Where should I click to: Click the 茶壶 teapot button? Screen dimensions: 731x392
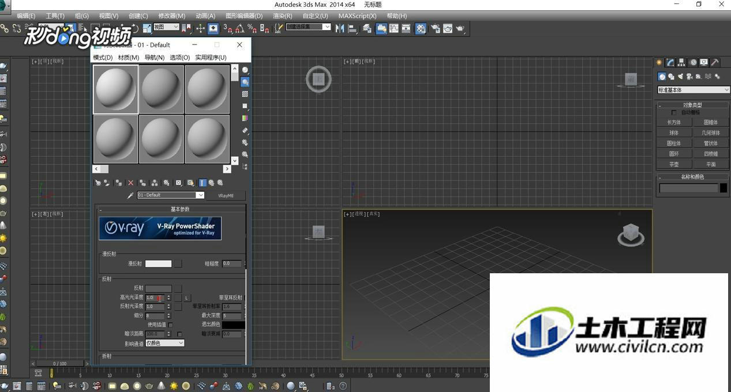(x=674, y=164)
